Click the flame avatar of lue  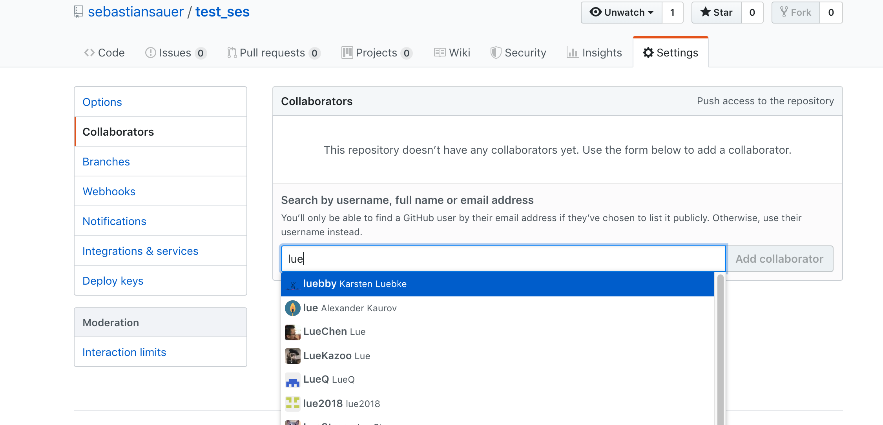pyautogui.click(x=293, y=308)
